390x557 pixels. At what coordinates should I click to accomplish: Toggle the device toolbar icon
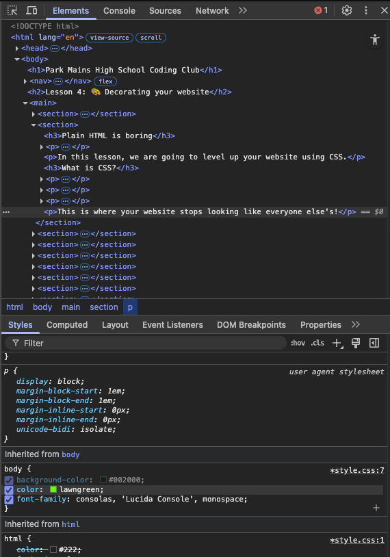coord(31,11)
